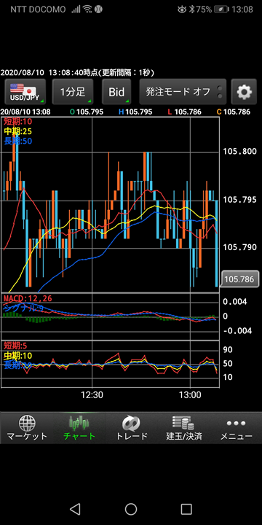Select the Chart candlestick icon
Image resolution: width=262 pixels, height=525 pixels.
79,423
